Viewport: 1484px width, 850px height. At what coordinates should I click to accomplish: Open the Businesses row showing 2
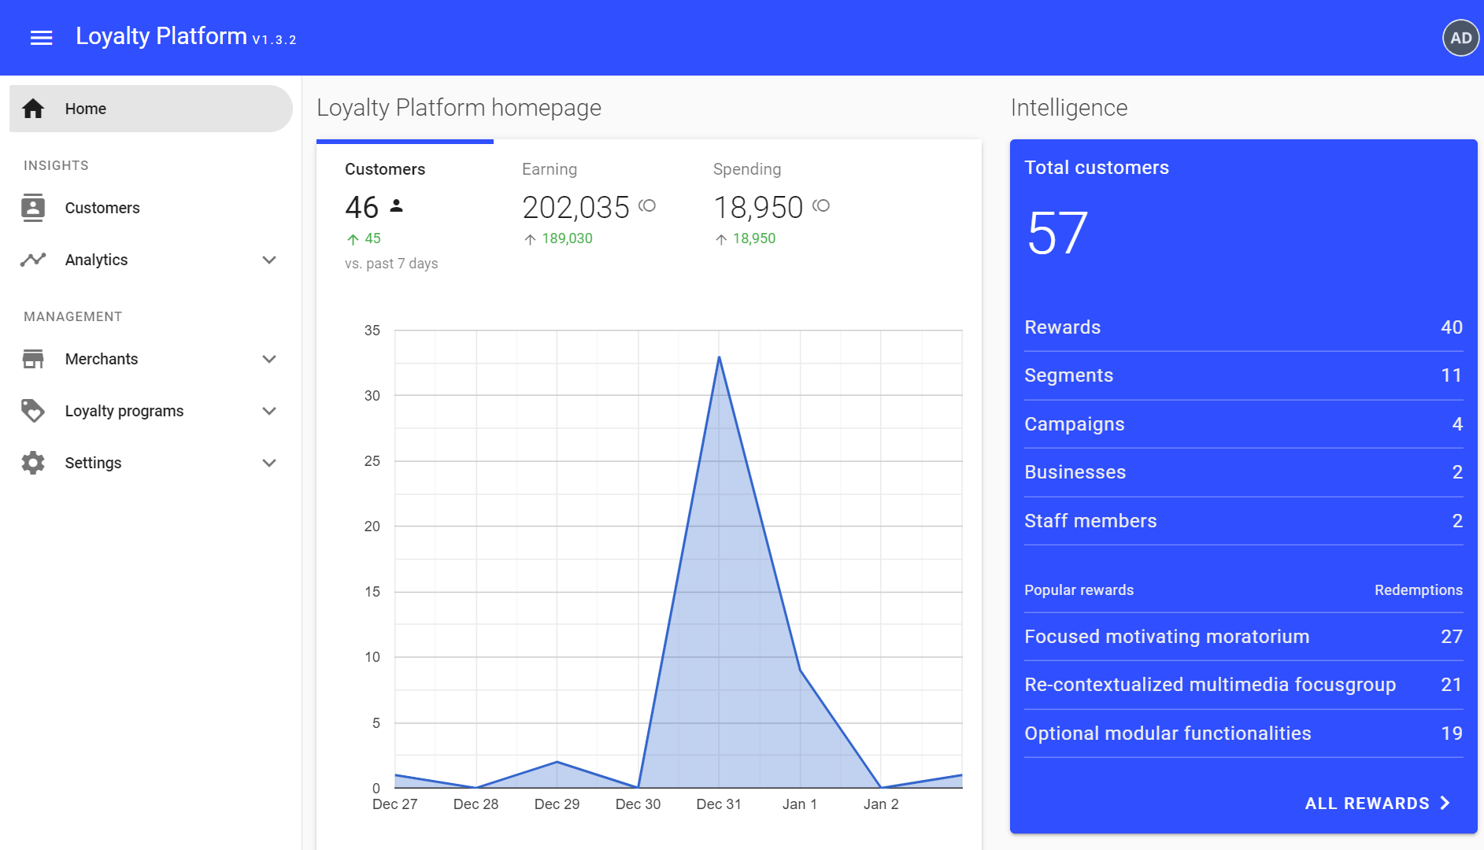pyautogui.click(x=1244, y=472)
